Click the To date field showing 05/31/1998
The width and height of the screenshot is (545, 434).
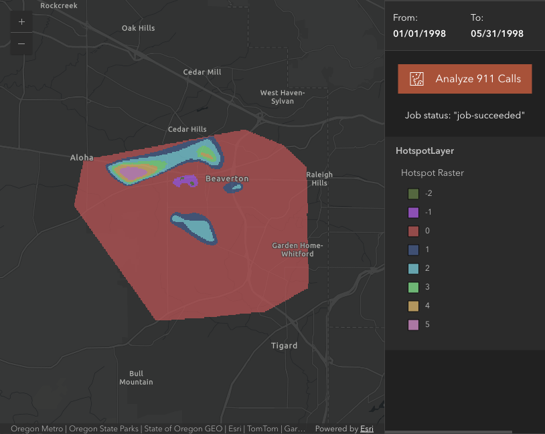(x=496, y=33)
